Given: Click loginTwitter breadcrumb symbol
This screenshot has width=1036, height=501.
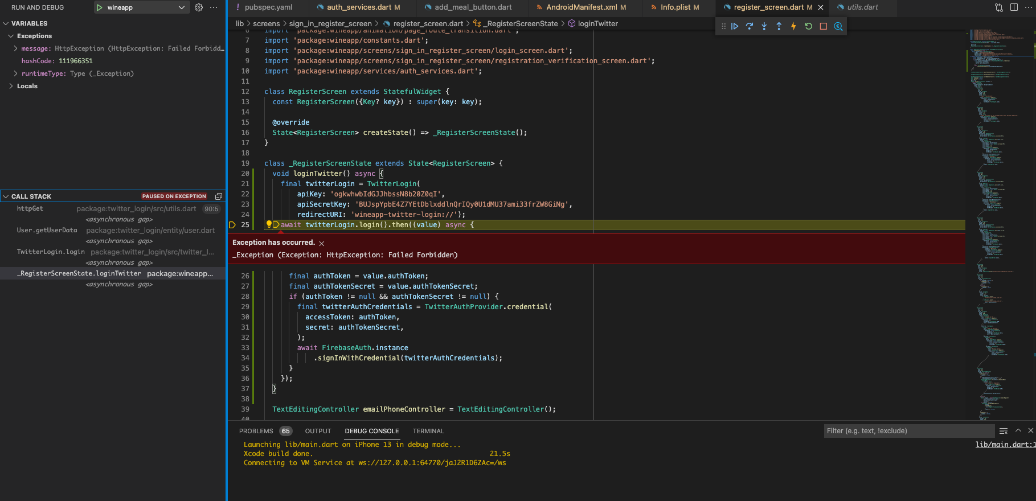Looking at the screenshot, I should (x=593, y=23).
